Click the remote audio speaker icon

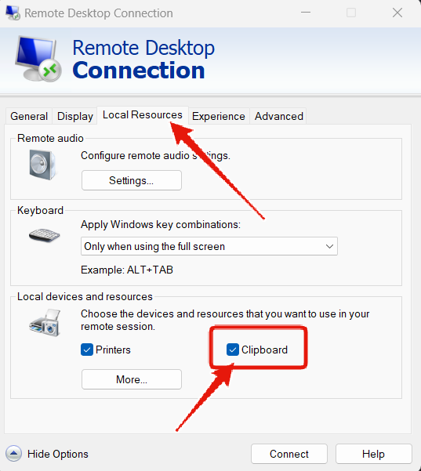[42, 165]
